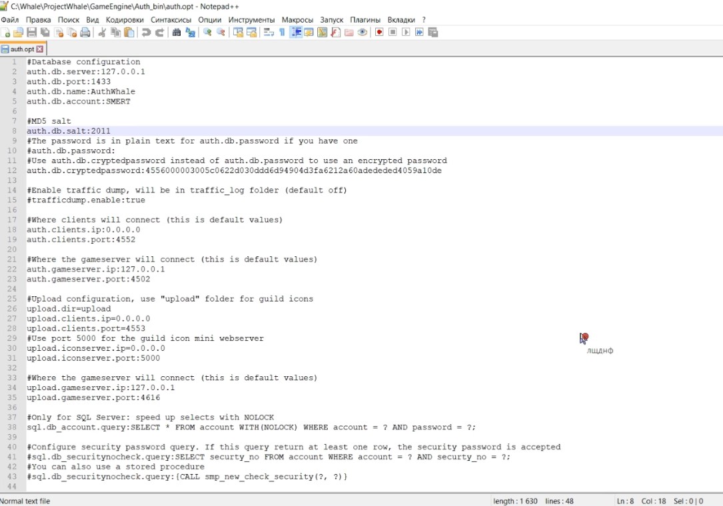Open the Function List panel icon

click(x=336, y=32)
